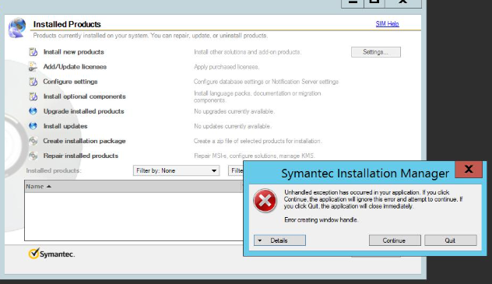Click the empty installed products list area

[x=134, y=216]
